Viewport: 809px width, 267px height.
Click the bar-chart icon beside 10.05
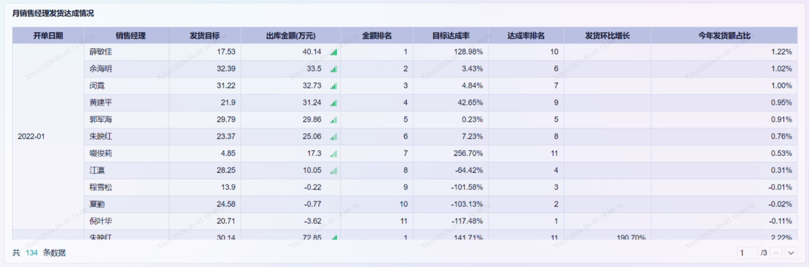pos(333,171)
